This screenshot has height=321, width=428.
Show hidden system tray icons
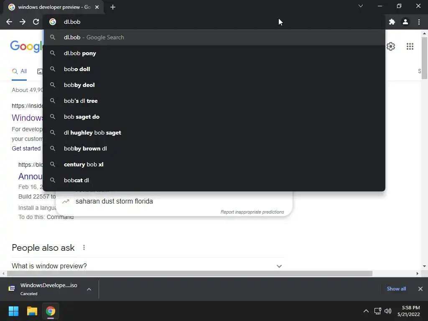pyautogui.click(x=366, y=311)
